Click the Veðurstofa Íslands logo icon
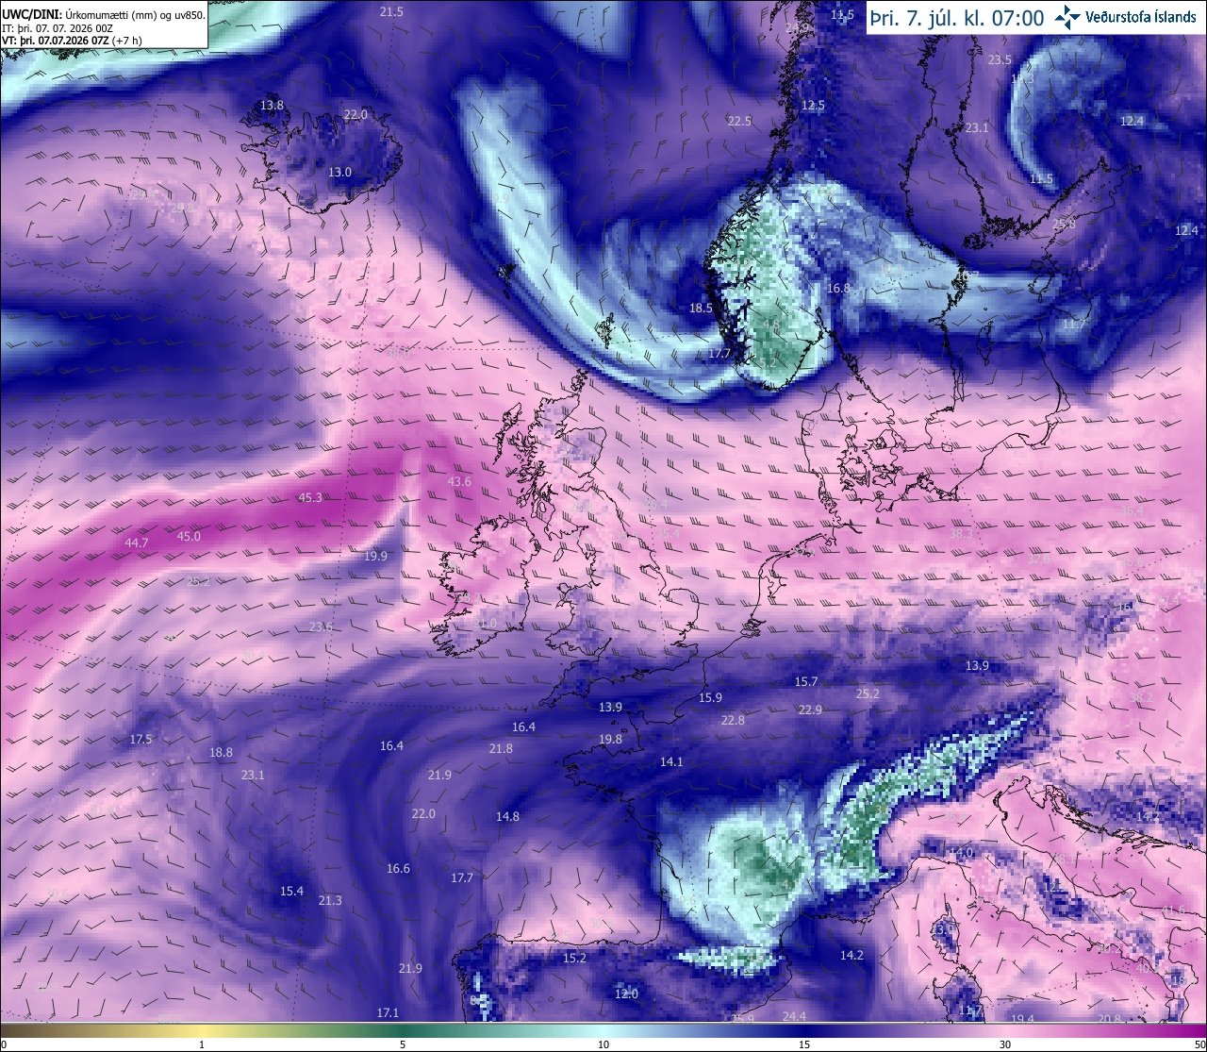Viewport: 1207px width, 1052px height. click(x=1068, y=16)
